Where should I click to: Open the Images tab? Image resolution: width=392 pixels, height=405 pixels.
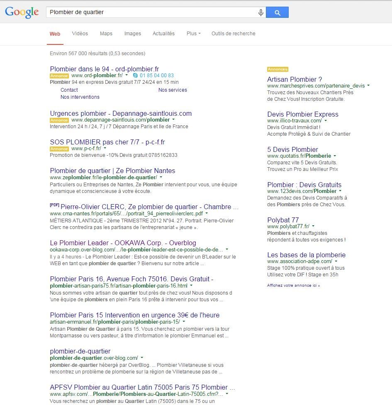132,34
